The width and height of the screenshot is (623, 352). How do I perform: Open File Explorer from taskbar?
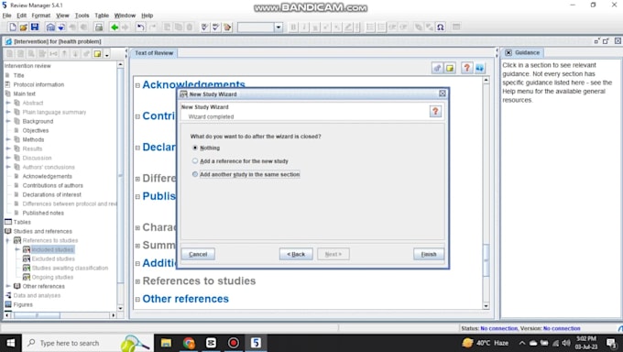[166, 343]
